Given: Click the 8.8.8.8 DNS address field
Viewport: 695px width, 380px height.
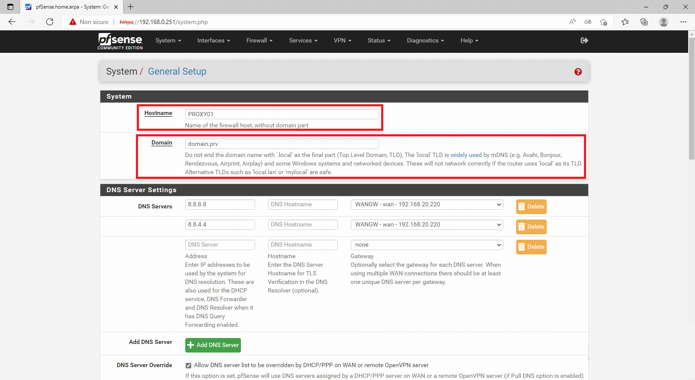Looking at the screenshot, I should (220, 205).
